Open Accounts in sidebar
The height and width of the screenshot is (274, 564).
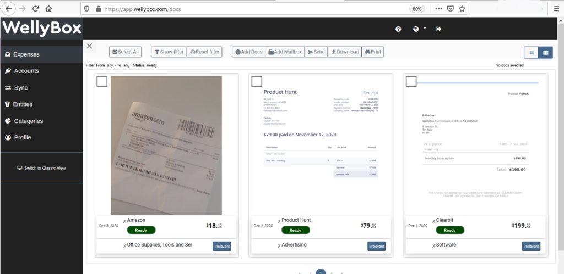[x=41, y=71]
